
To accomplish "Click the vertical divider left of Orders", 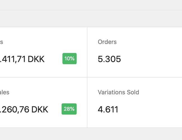I will [x=87, y=52].
